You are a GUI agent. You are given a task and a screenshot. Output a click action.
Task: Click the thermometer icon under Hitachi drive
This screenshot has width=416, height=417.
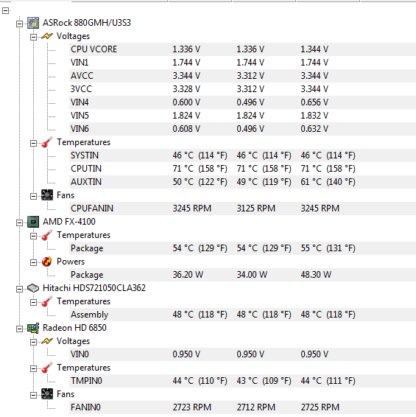[47, 301]
